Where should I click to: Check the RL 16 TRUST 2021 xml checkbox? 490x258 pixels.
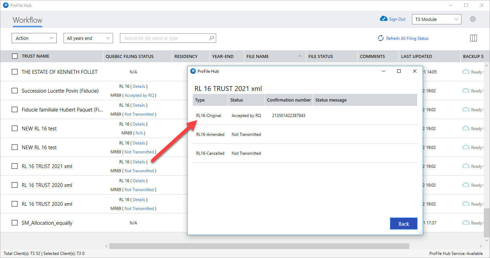pos(14,166)
